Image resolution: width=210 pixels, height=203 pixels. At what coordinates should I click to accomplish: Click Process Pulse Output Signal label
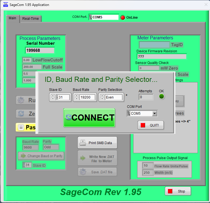pyautogui.click(x=165, y=158)
